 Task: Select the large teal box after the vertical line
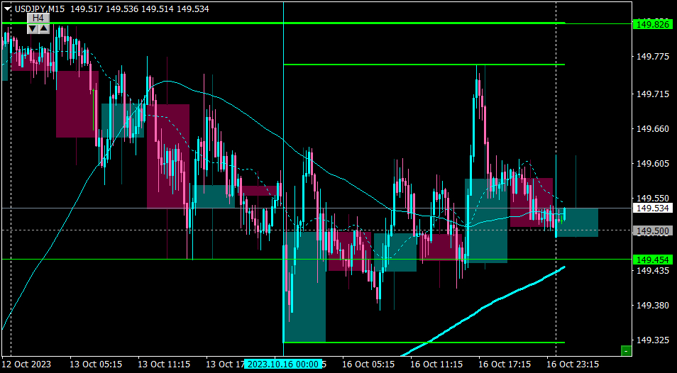pos(305,286)
